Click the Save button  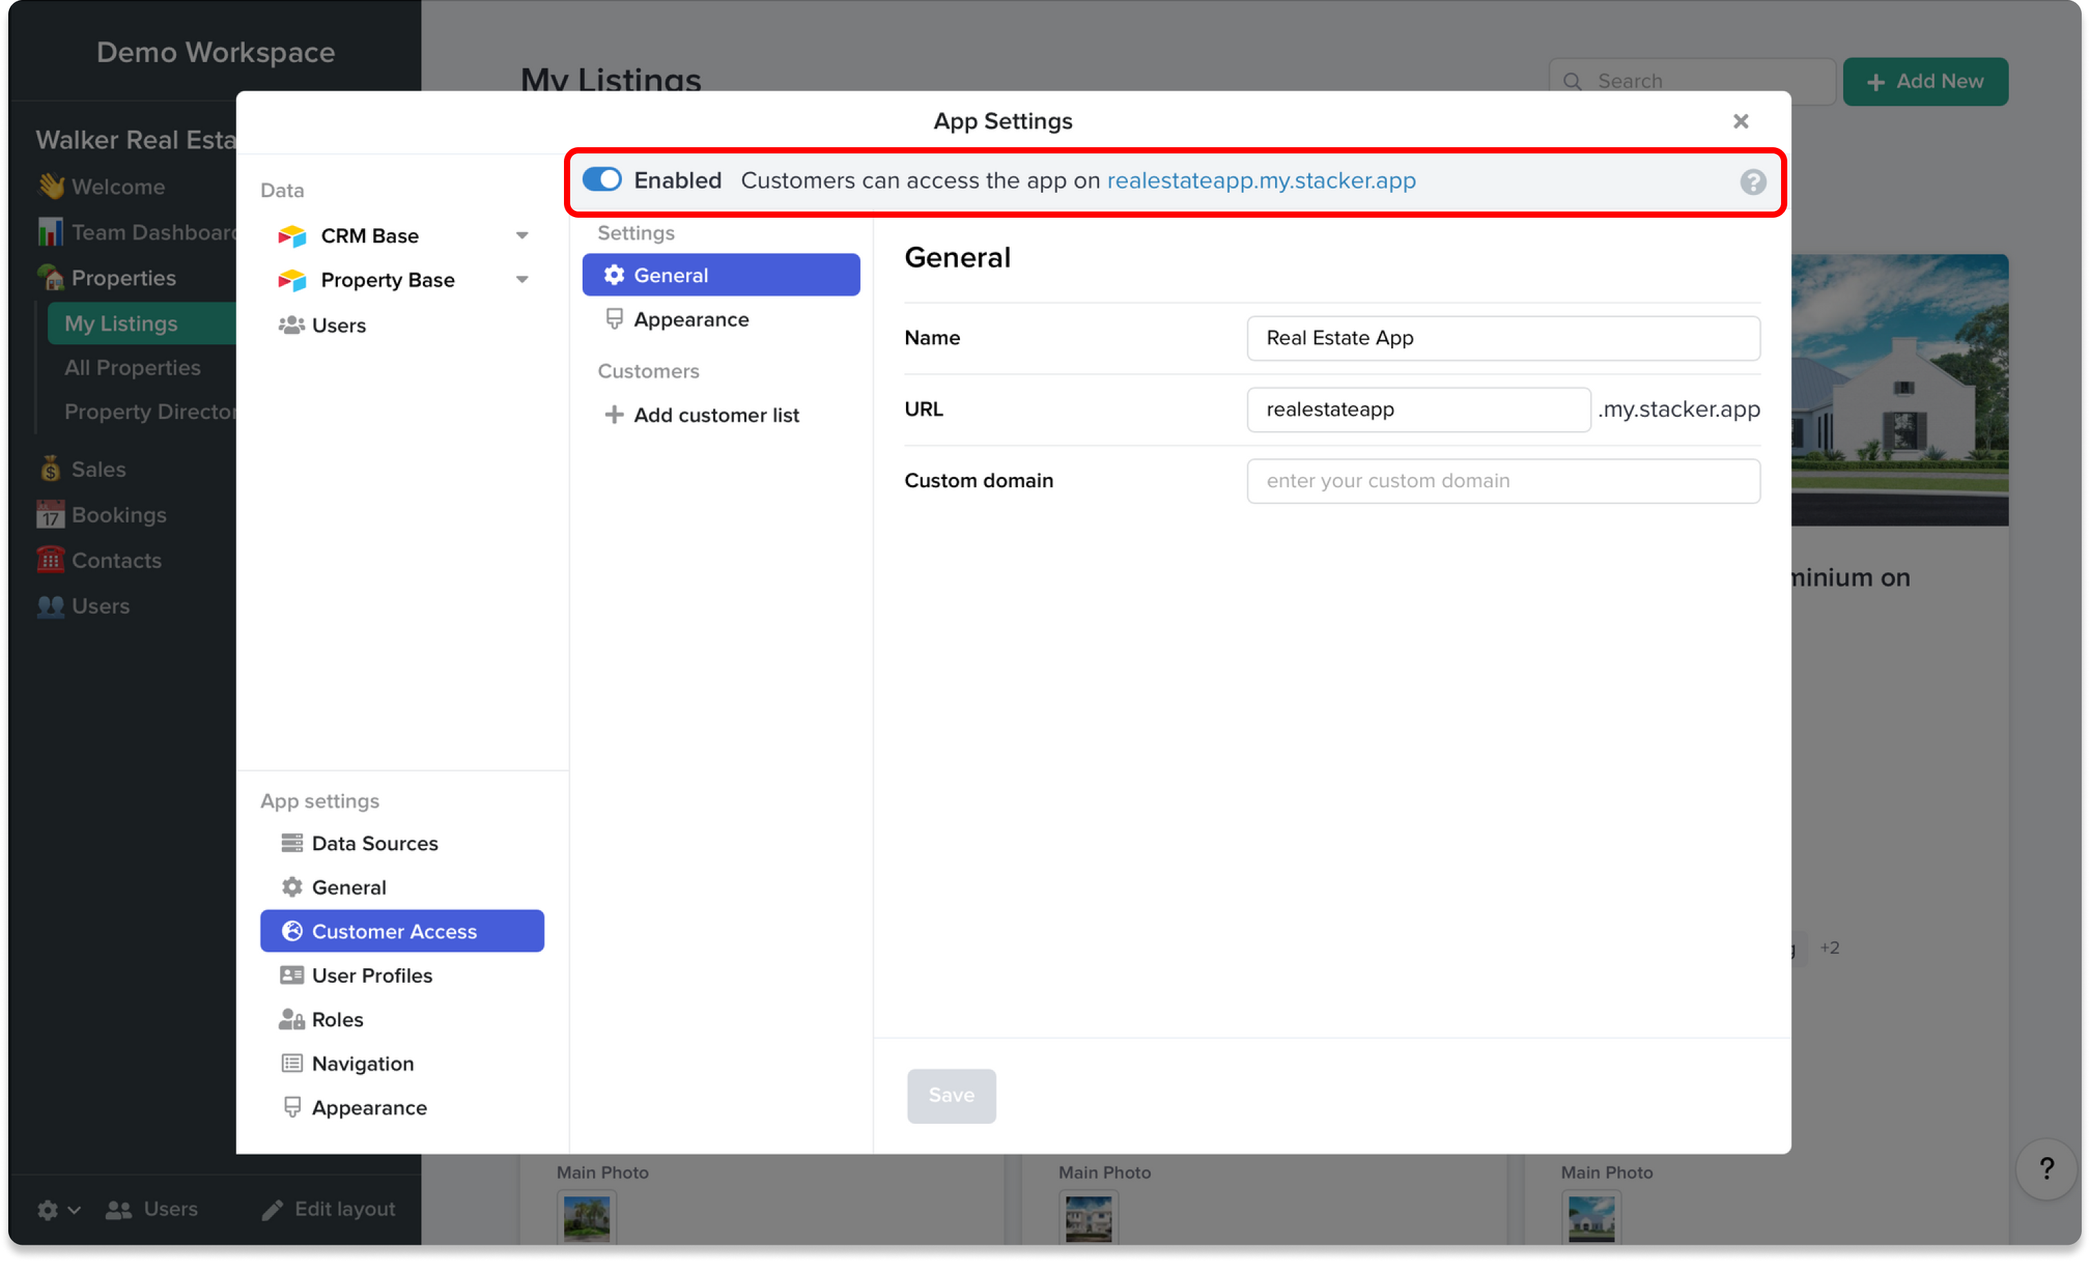coord(951,1095)
